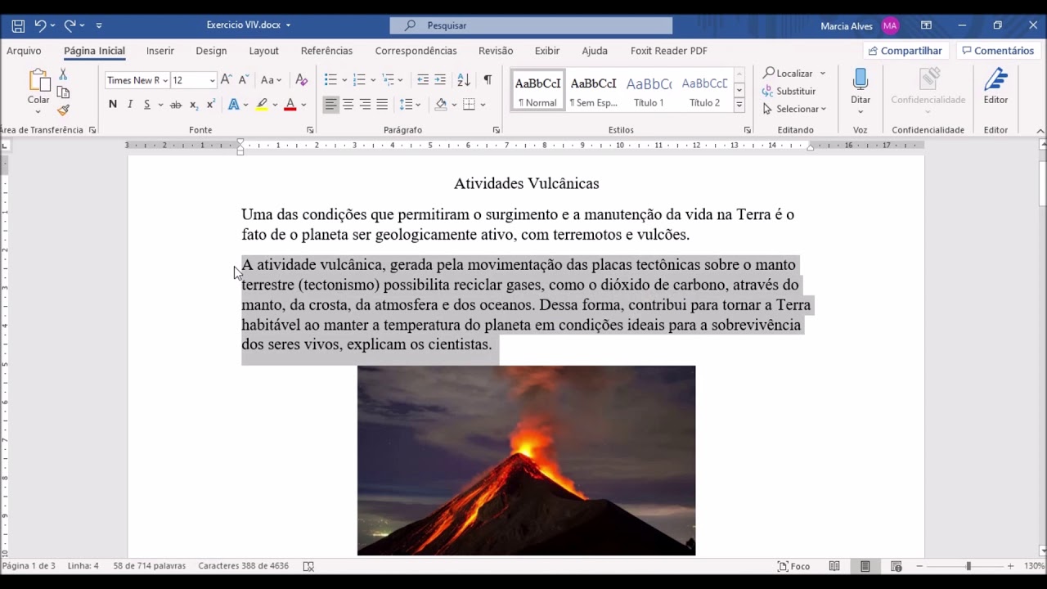Toggle Foco focus mode
This screenshot has width=1047, height=589.
[793, 566]
